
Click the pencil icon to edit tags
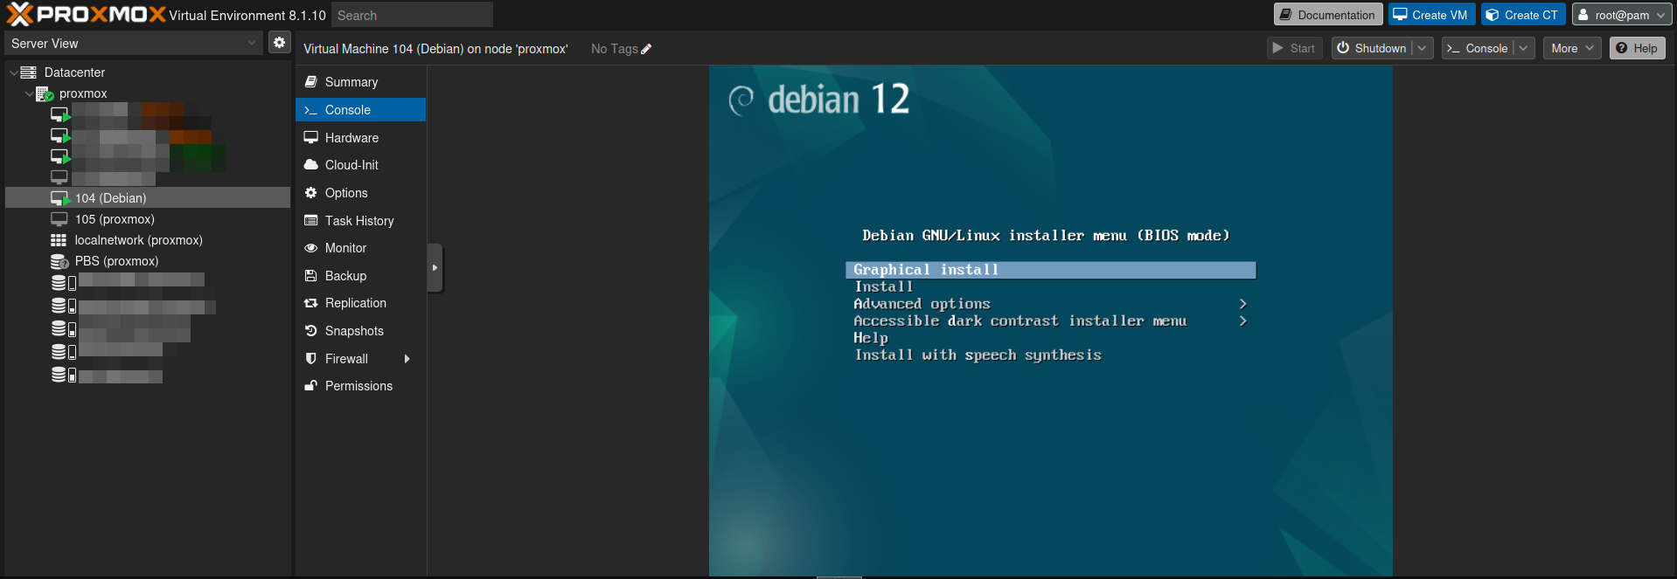pos(646,49)
